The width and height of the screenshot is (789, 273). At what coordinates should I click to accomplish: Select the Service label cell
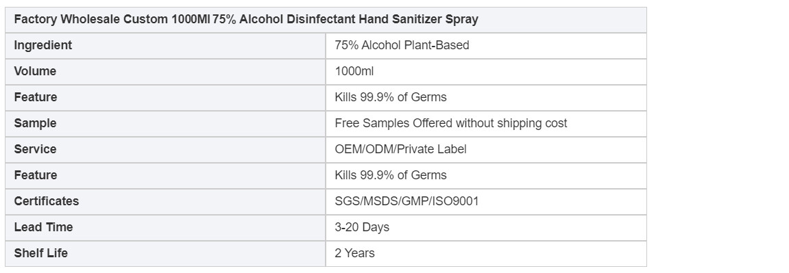click(x=166, y=150)
